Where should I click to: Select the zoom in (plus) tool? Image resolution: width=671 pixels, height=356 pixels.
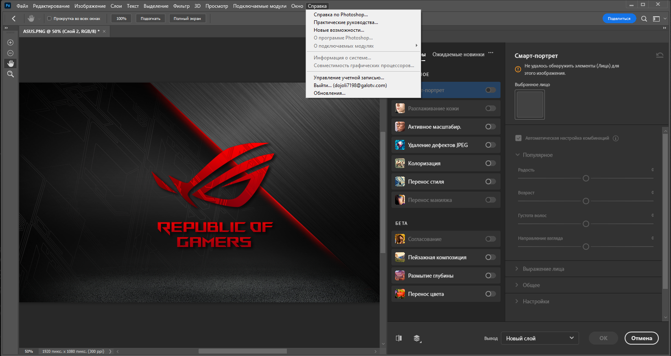point(11,43)
